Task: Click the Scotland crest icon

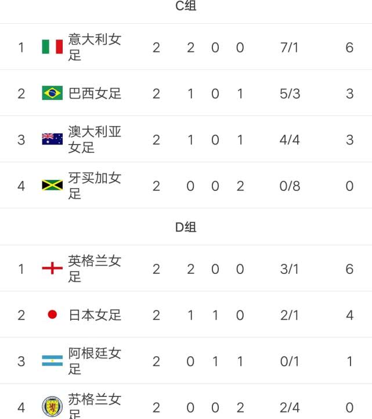Action: click(52, 406)
